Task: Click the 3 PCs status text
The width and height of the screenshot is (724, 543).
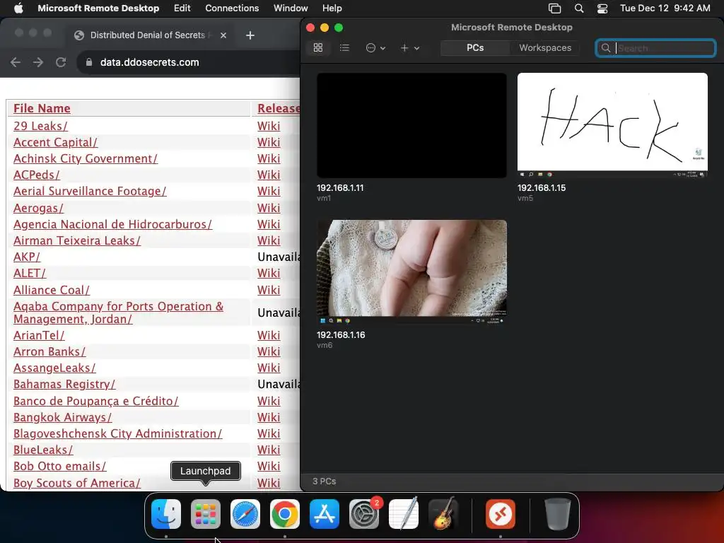Action: pos(324,481)
